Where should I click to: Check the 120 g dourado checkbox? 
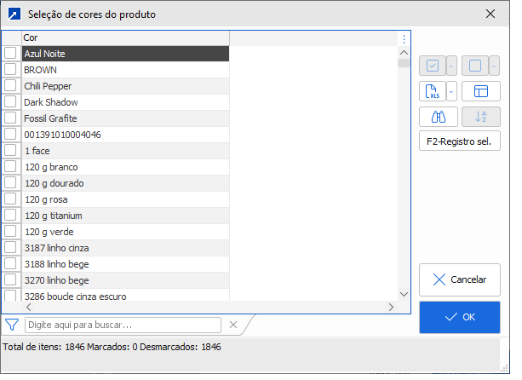click(10, 182)
